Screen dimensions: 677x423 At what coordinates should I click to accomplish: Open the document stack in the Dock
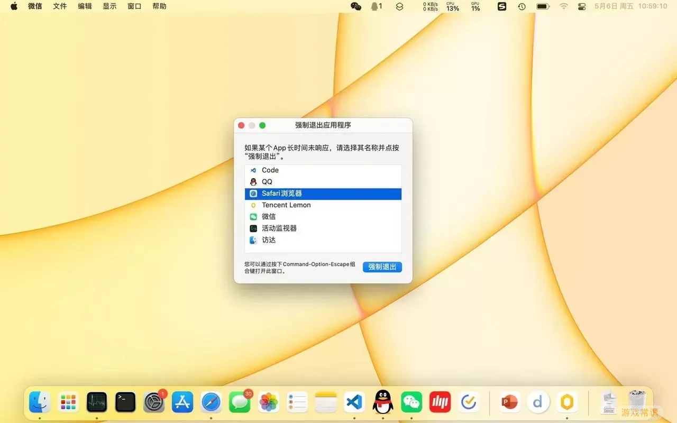(608, 402)
